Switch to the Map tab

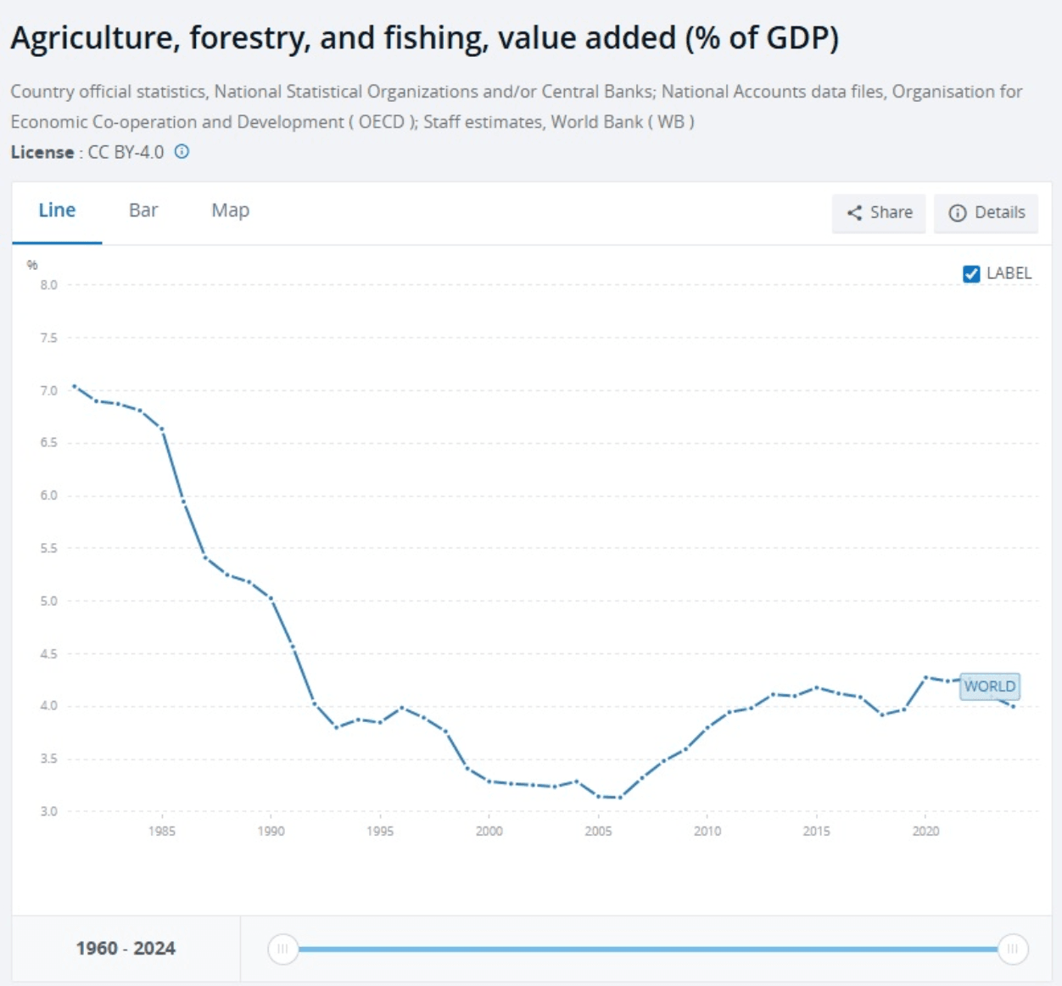[229, 210]
